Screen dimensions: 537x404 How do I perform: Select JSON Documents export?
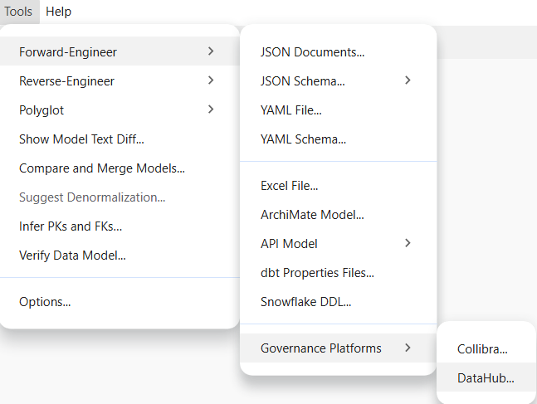tap(312, 52)
